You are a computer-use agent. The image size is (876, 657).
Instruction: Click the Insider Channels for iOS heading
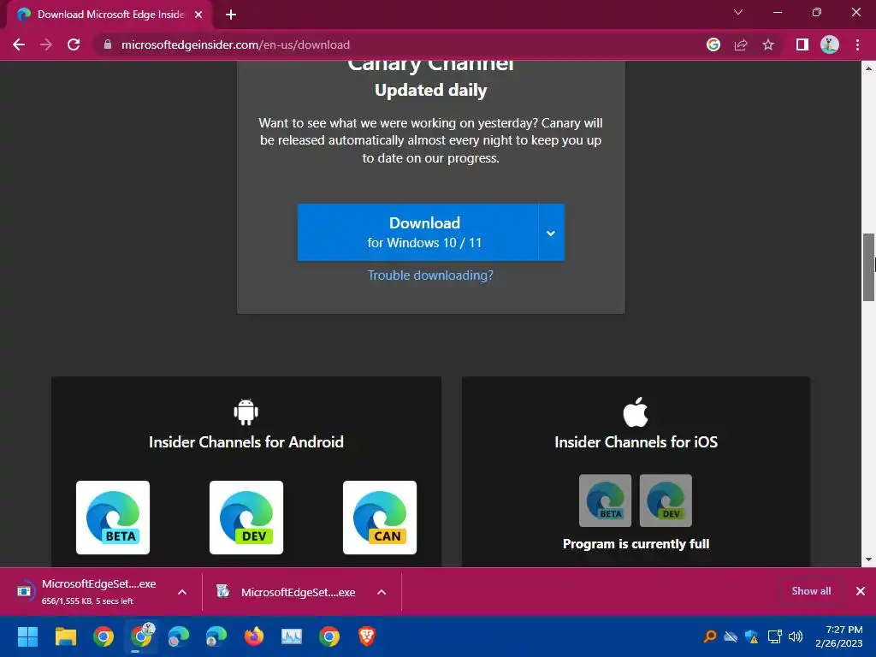636,442
